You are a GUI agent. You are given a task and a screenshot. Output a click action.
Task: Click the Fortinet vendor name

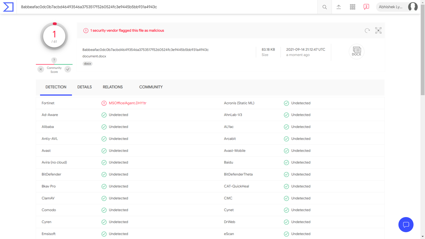[48, 103]
